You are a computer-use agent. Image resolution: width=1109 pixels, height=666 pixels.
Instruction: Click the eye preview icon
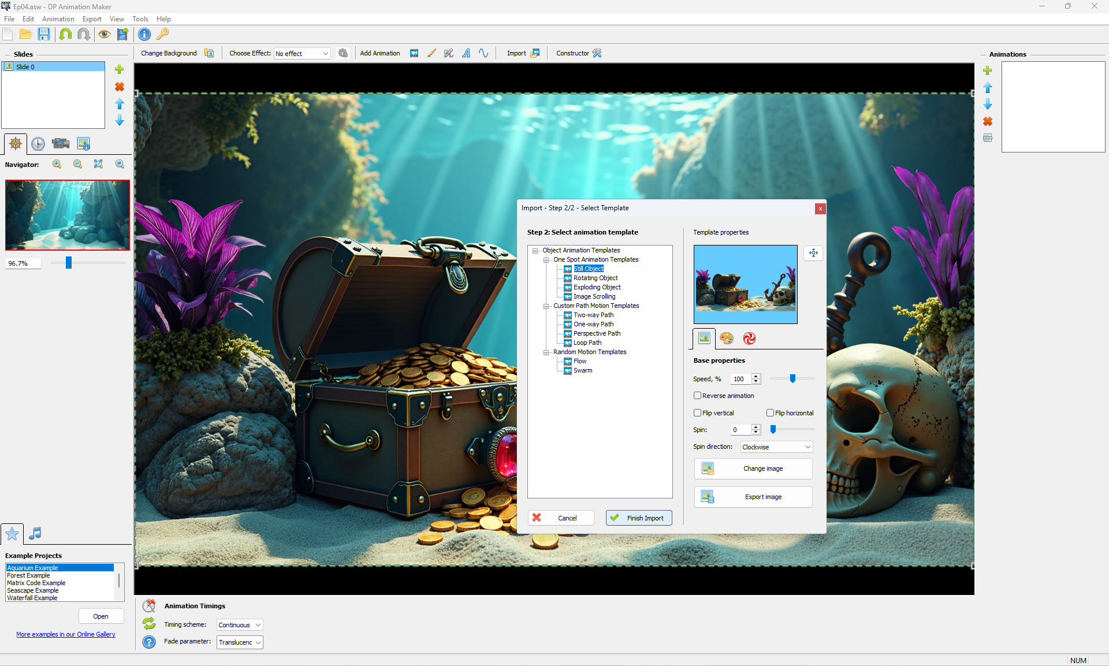point(104,35)
